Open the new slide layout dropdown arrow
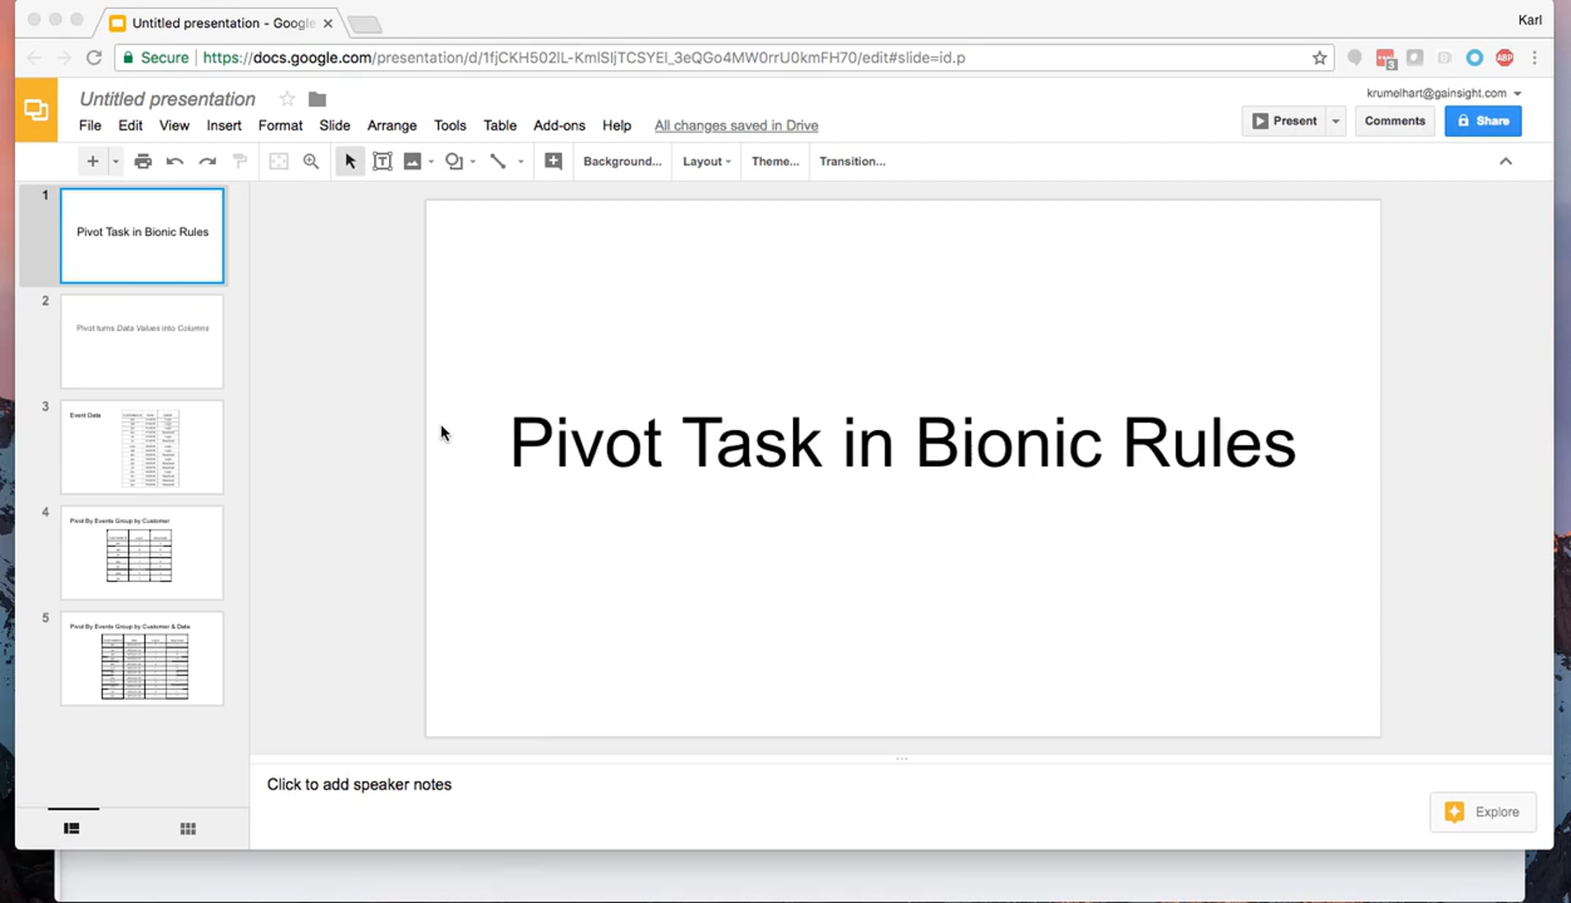 (115, 161)
